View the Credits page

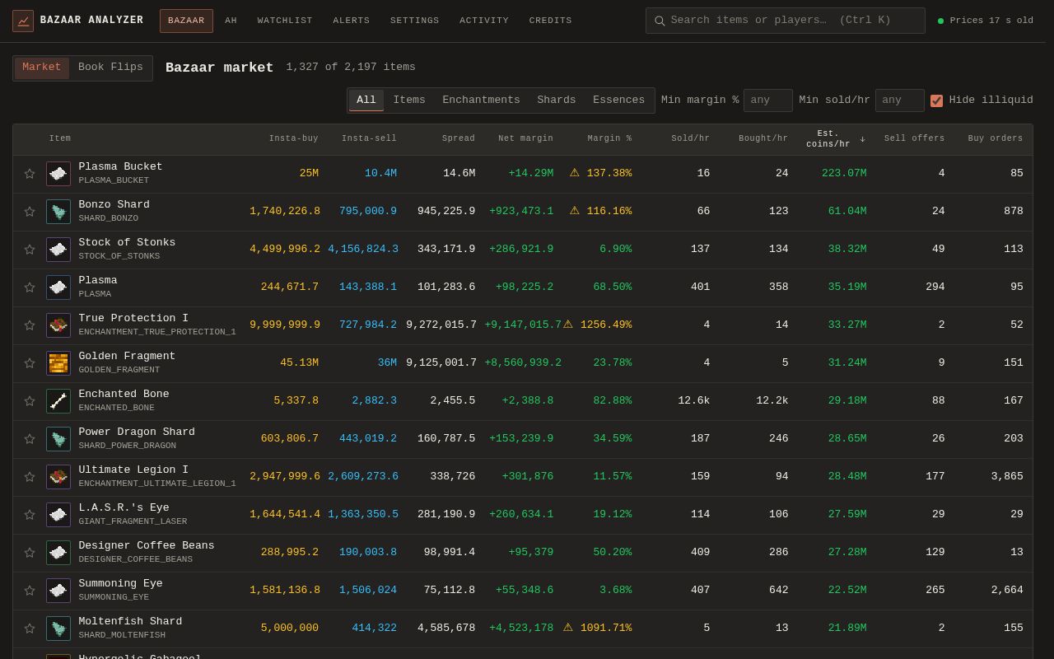click(551, 21)
